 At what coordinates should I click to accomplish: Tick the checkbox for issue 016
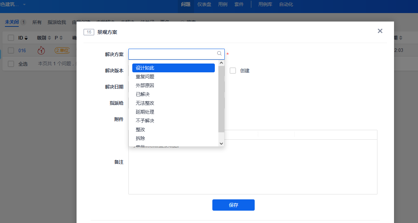pyautogui.click(x=11, y=50)
